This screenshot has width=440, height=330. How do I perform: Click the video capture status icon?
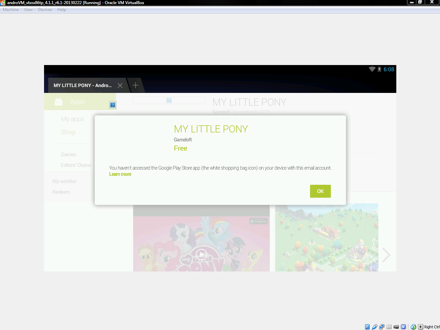click(396, 327)
